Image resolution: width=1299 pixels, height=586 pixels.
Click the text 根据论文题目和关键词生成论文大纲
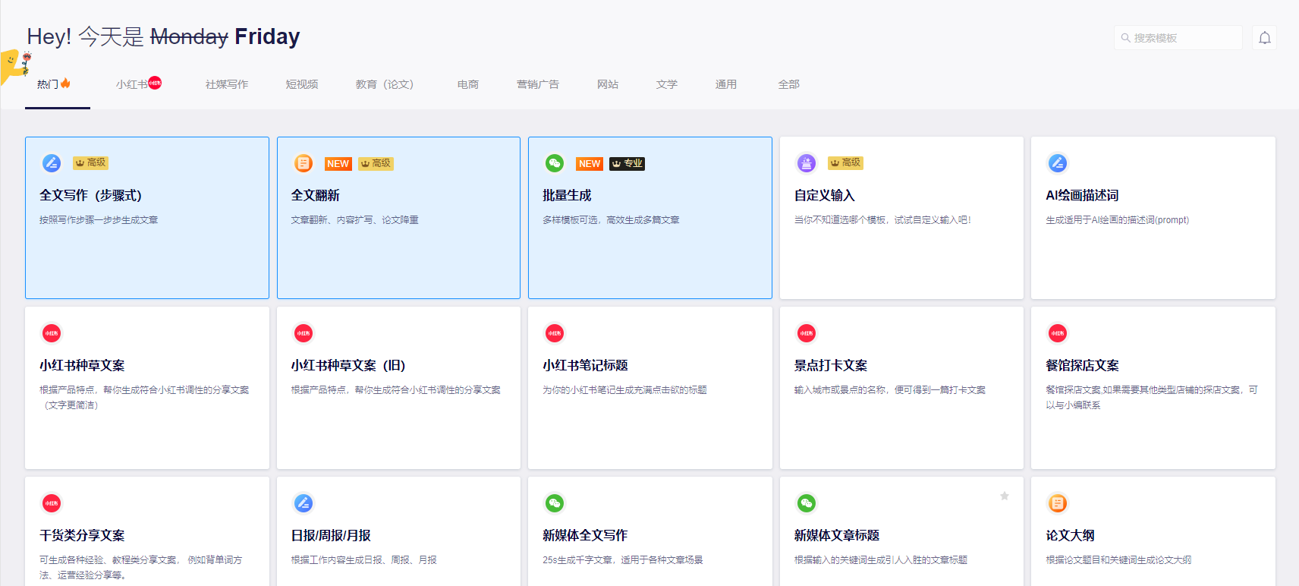pyautogui.click(x=1118, y=560)
